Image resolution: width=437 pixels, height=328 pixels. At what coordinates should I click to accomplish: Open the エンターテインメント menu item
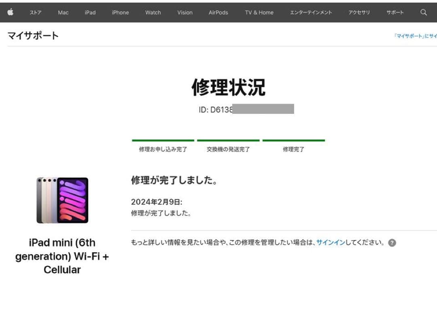[311, 13]
